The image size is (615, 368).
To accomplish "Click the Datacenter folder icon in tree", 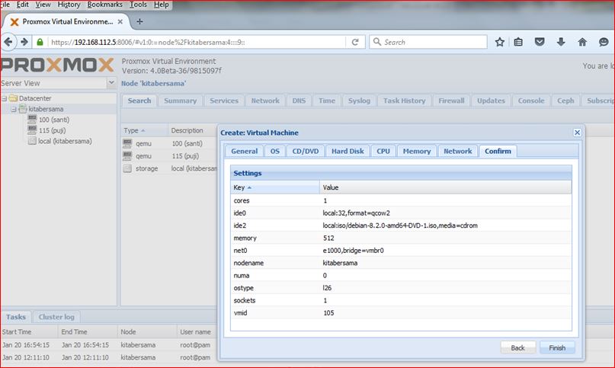I will coord(13,98).
